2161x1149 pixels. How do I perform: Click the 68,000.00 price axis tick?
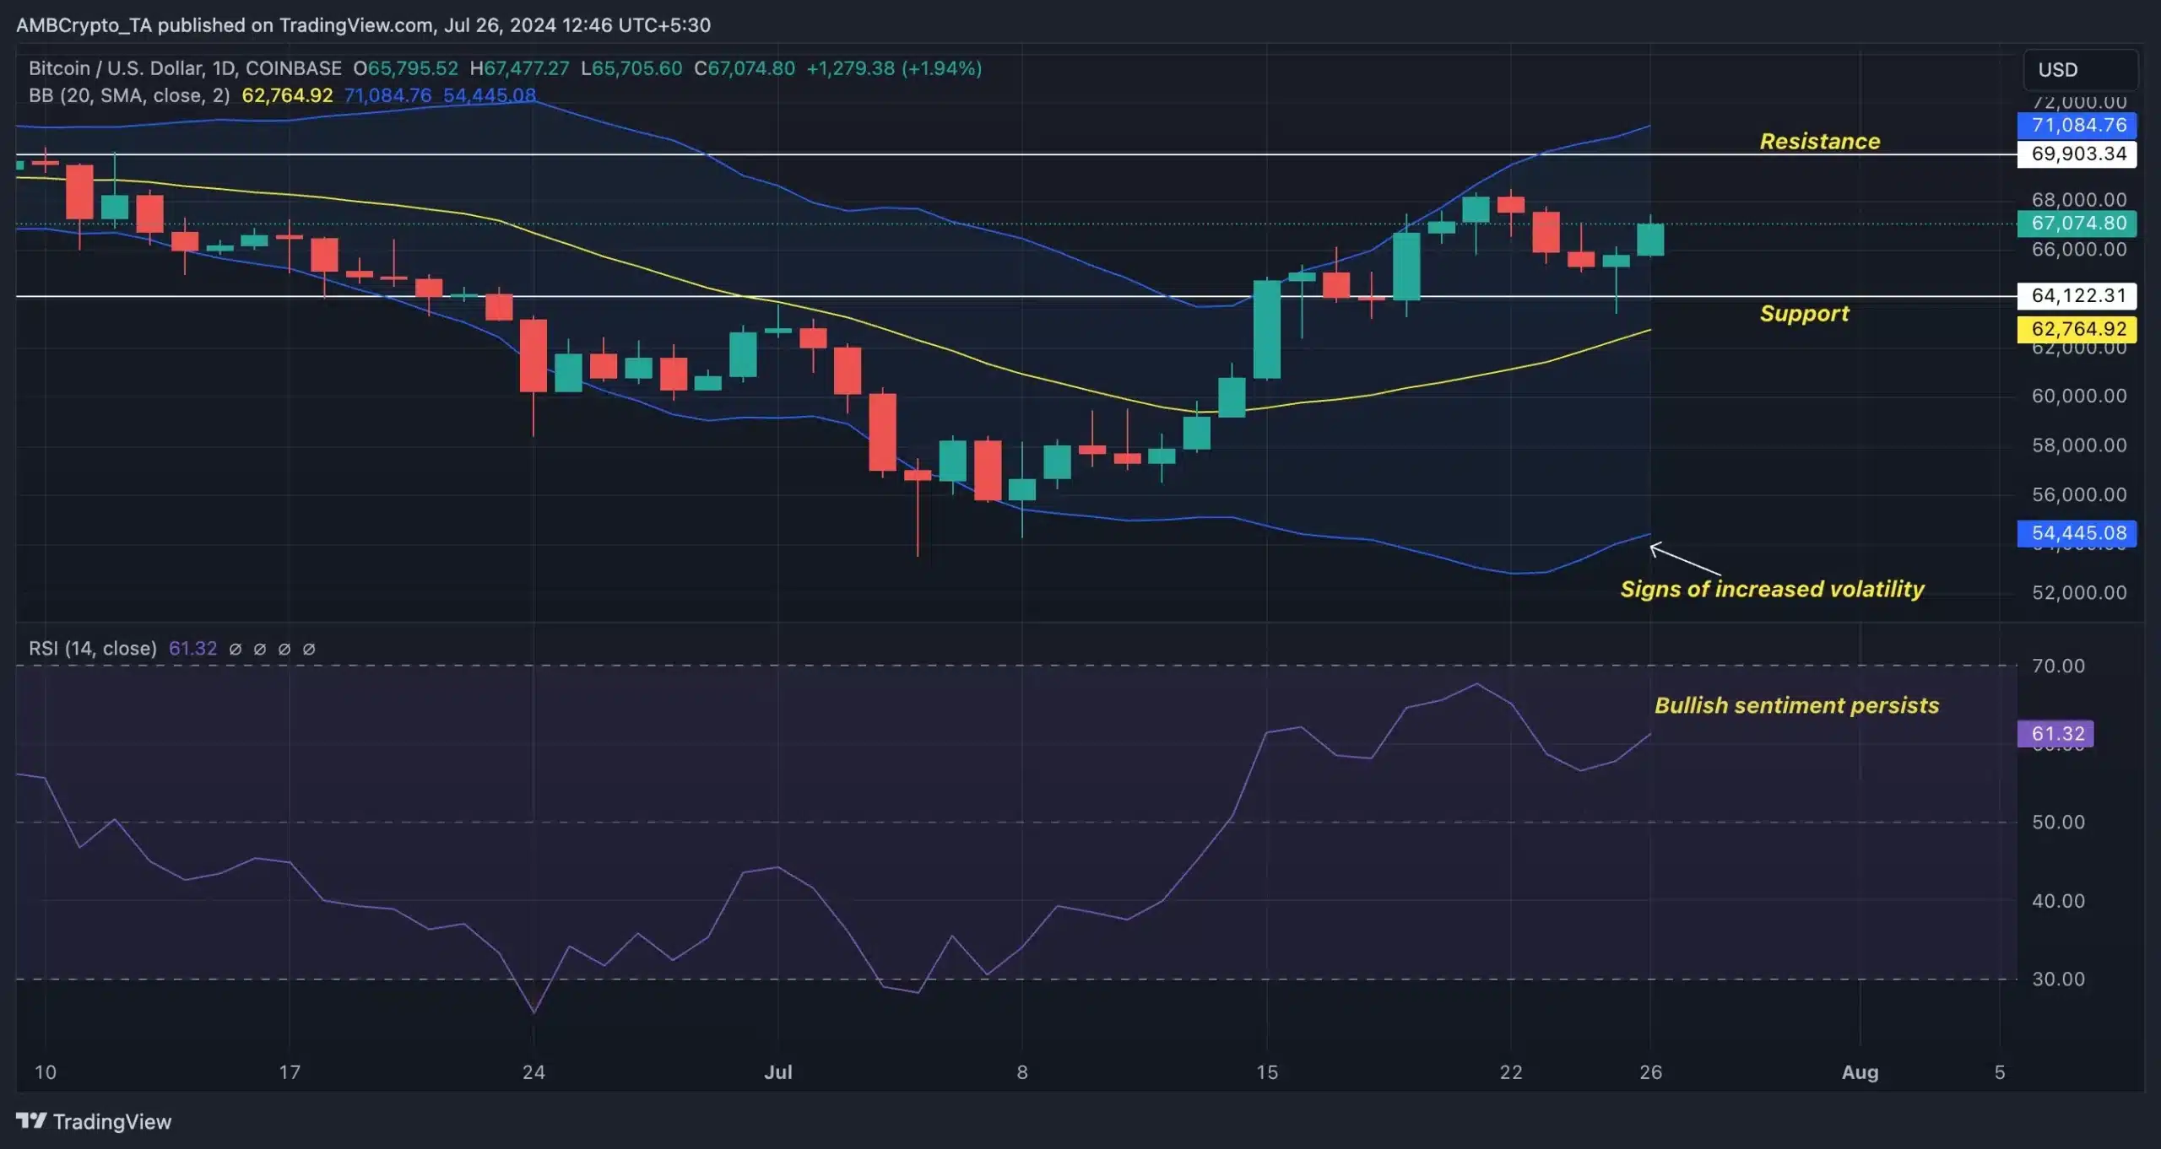2079,200
